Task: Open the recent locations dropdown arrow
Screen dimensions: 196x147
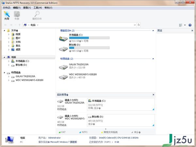Action: (x=15, y=25)
